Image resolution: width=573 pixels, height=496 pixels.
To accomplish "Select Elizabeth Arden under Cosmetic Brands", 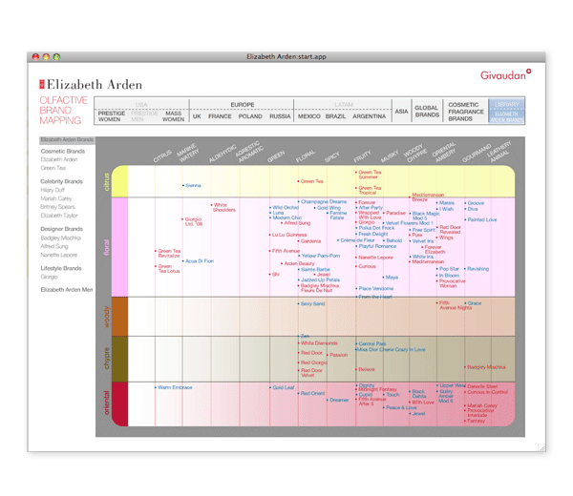I will pyautogui.click(x=59, y=159).
